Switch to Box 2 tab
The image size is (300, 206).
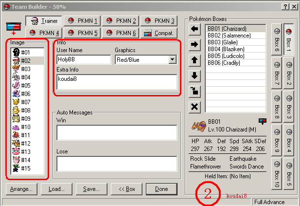pyautogui.click(x=289, y=73)
